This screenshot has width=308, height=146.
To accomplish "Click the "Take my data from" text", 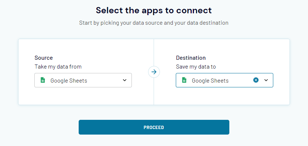I will 58,67.
